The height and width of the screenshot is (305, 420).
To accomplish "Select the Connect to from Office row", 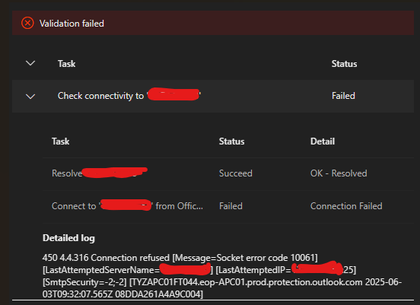I will pyautogui.click(x=228, y=206).
